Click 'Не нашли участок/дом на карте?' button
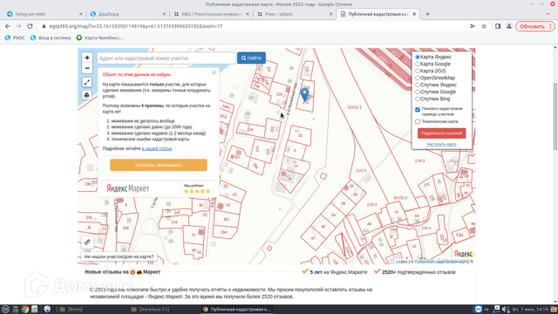Image resolution: width=558 pixels, height=314 pixels. tap(119, 256)
